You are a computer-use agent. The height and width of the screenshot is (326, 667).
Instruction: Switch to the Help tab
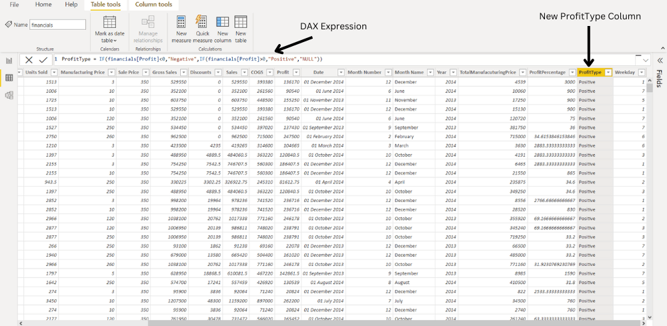click(x=71, y=5)
